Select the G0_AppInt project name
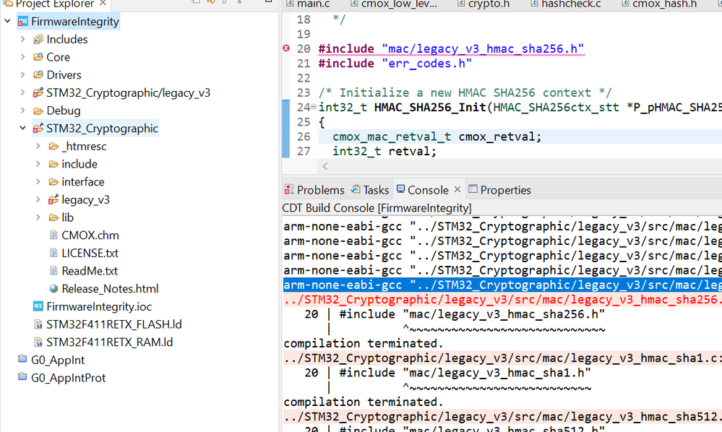This screenshot has height=432, width=722. [x=58, y=360]
